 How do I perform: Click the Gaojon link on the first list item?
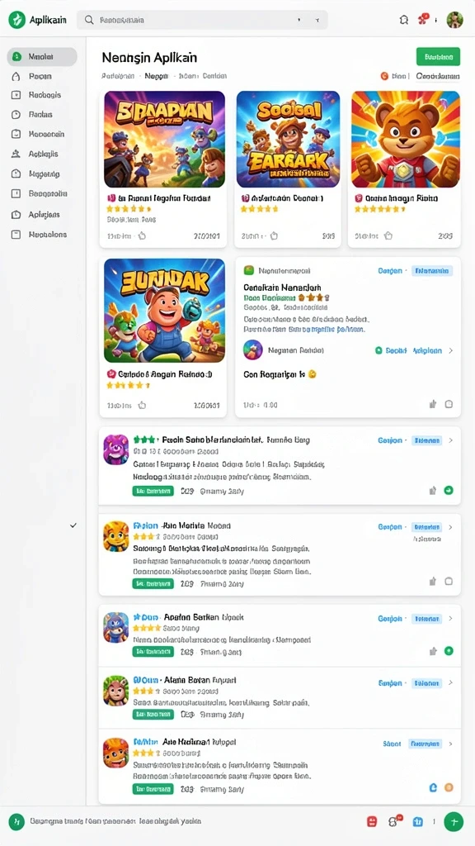(390, 440)
